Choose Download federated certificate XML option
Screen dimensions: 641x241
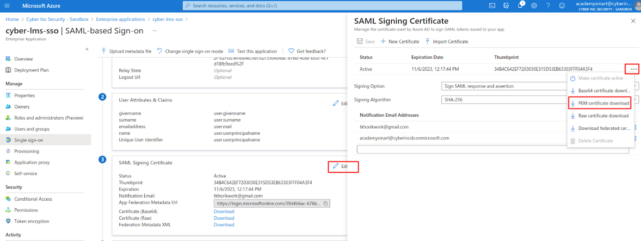pos(600,128)
